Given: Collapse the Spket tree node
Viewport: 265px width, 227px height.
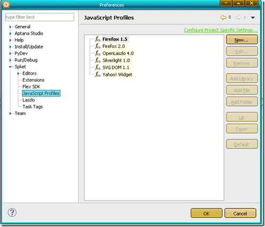Looking at the screenshot, I should (10, 67).
